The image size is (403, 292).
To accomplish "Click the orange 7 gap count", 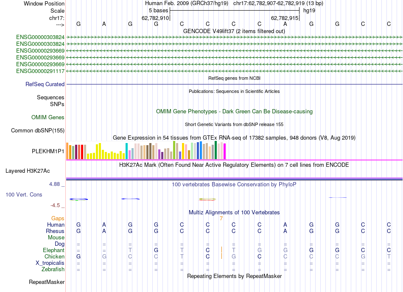I will coord(221,219).
